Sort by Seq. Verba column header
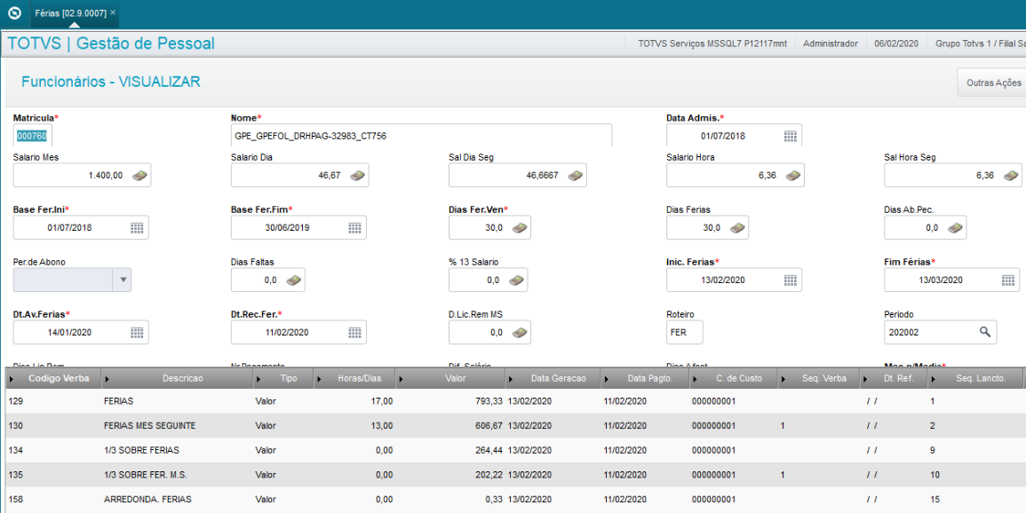1026x513 pixels. coord(819,378)
